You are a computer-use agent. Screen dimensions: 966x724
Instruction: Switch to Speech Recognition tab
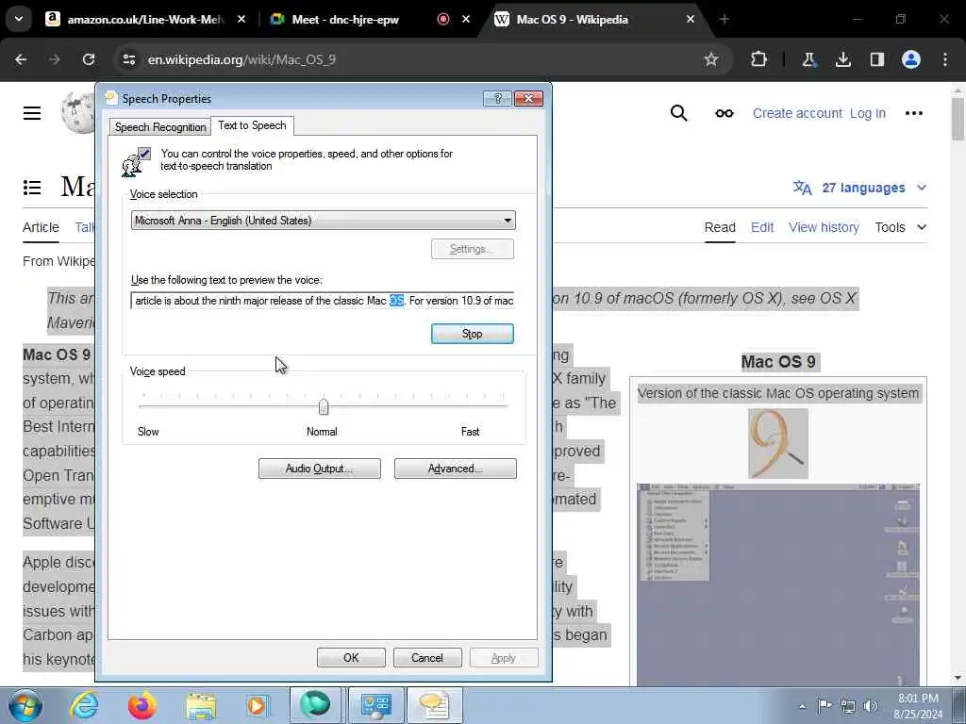(160, 127)
